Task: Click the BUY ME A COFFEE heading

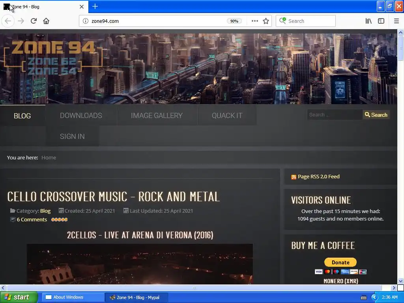Action: click(x=323, y=245)
